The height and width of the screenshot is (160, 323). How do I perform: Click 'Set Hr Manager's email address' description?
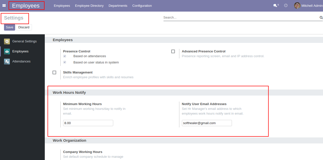[213, 111]
